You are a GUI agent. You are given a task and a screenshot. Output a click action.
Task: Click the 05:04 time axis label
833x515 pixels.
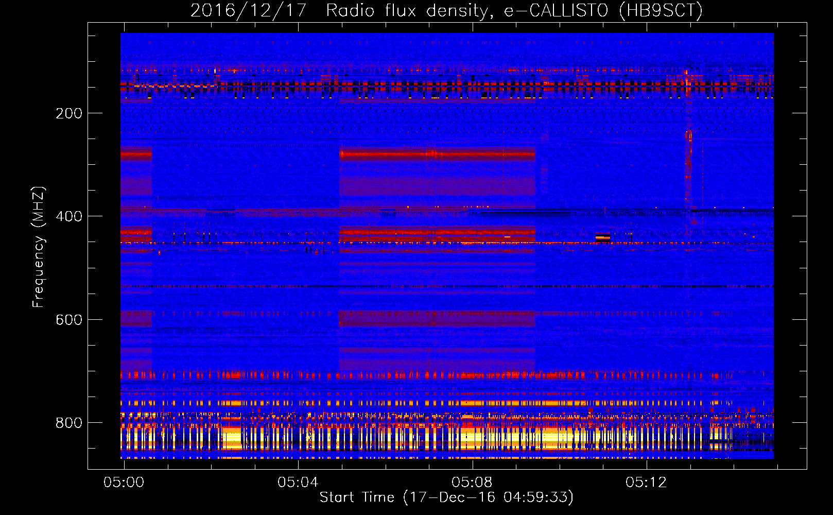click(298, 483)
